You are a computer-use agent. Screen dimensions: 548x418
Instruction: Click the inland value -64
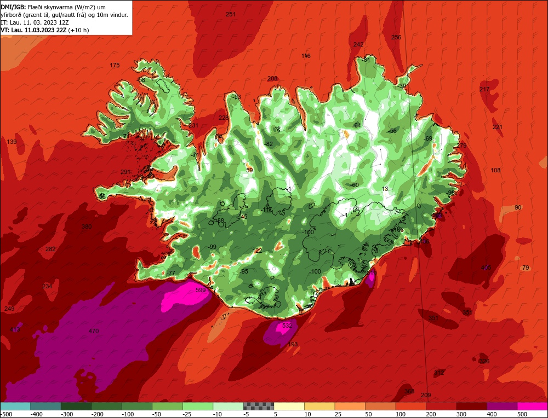pyautogui.click(x=357, y=125)
